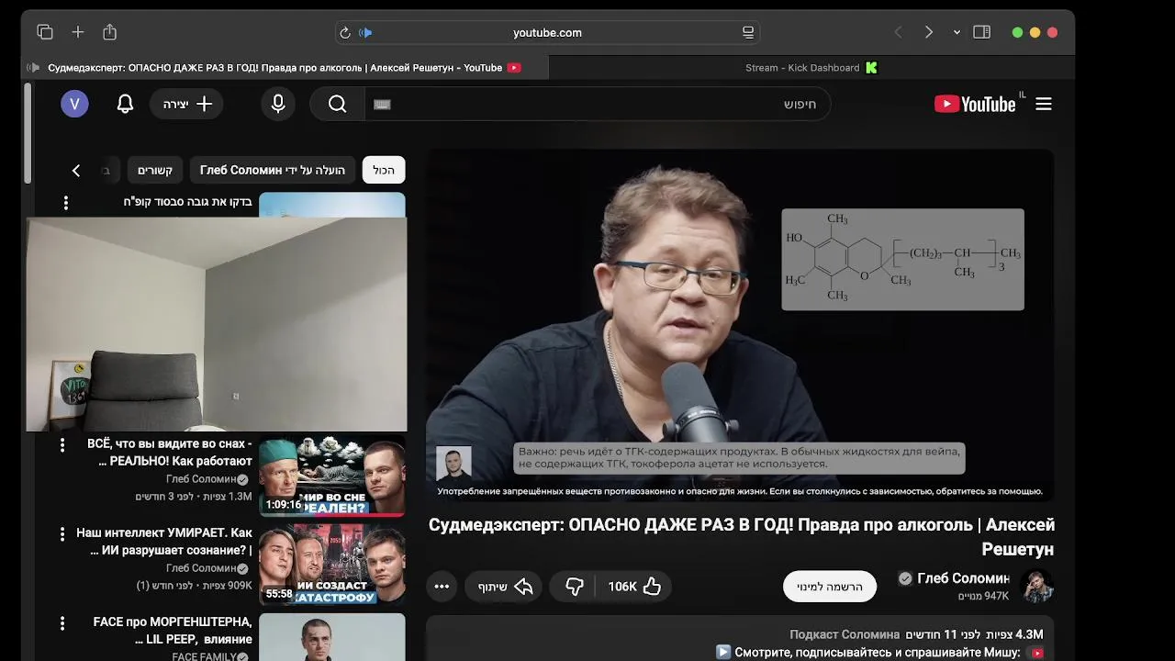Viewport: 1175px width, 661px height.
Task: Click the youtube.com address bar
Action: coord(547,33)
